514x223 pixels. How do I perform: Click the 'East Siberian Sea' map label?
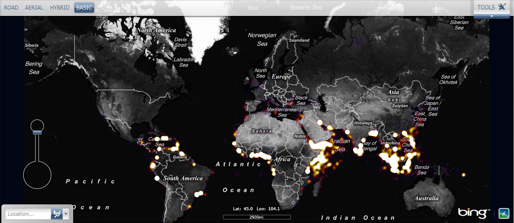pos(459,23)
